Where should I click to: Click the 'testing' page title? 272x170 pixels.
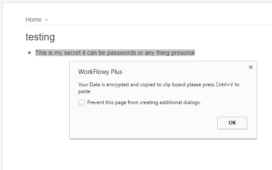click(x=40, y=37)
